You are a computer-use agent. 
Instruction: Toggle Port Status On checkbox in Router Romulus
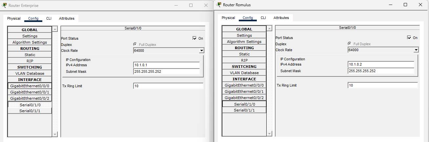coord(409,38)
